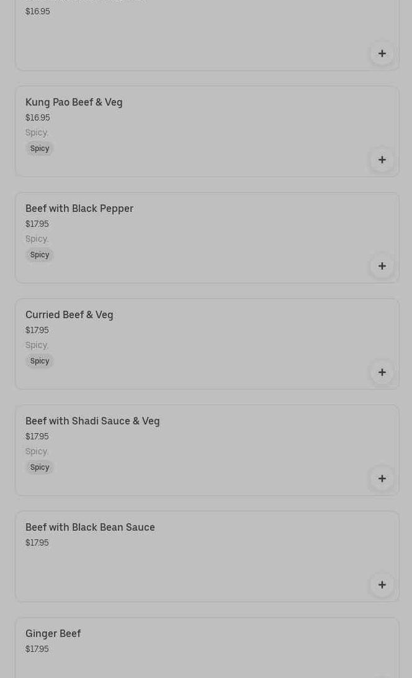The image size is (412, 678).
Task: Add Beef with Black Pepper to order
Action: click(x=382, y=266)
